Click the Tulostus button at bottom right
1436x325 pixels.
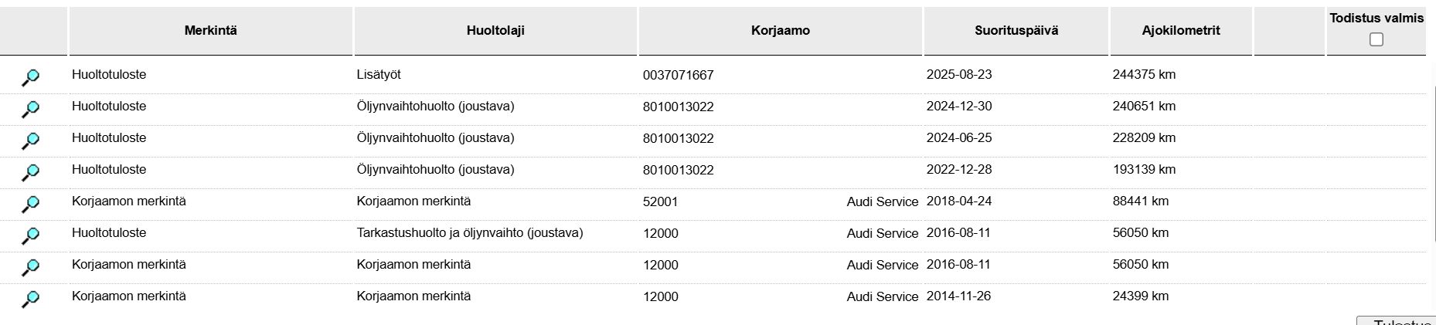1396,321
